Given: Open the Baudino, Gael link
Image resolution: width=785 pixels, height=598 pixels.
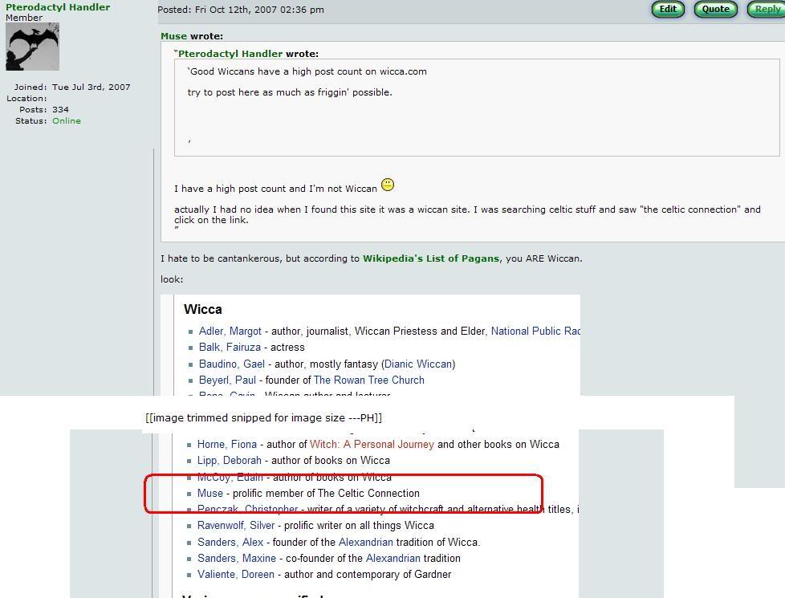Looking at the screenshot, I should 232,364.
